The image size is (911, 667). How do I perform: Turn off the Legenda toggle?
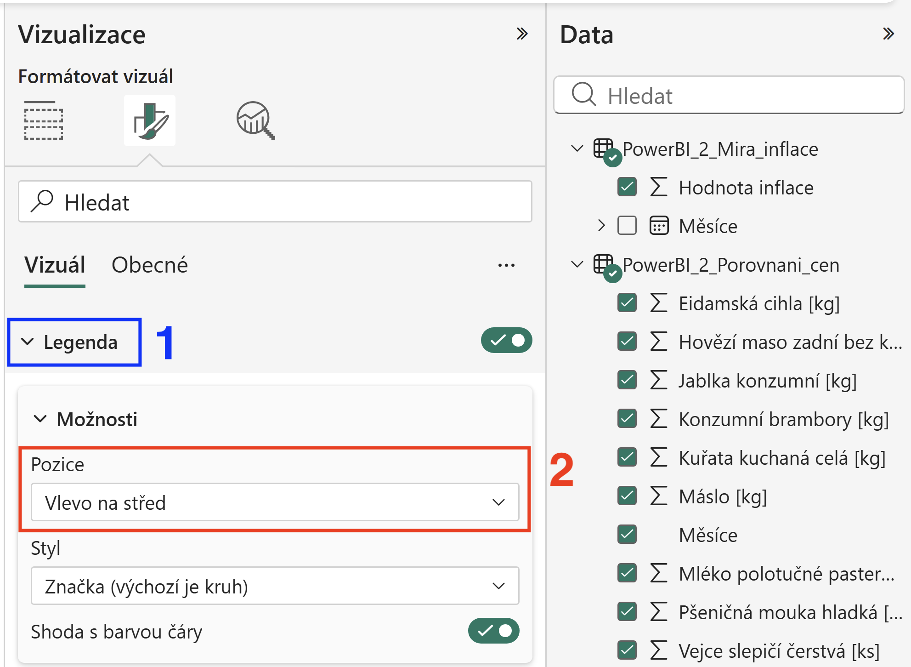point(506,340)
